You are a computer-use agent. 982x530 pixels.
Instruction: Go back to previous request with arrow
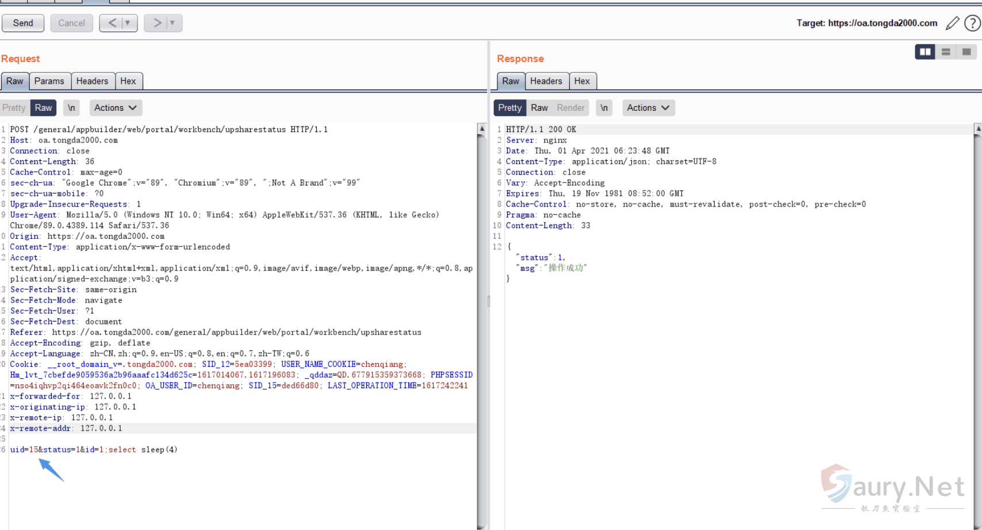[x=112, y=23]
